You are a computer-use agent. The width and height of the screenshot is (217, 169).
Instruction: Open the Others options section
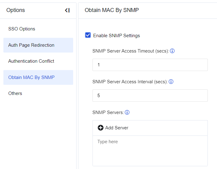(x=15, y=93)
